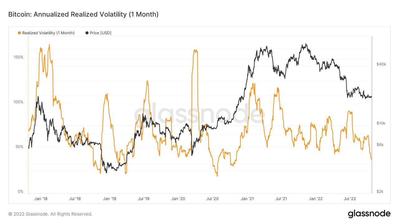
Task: Click the glassnode watermark in chart center
Action: [x=199, y=114]
